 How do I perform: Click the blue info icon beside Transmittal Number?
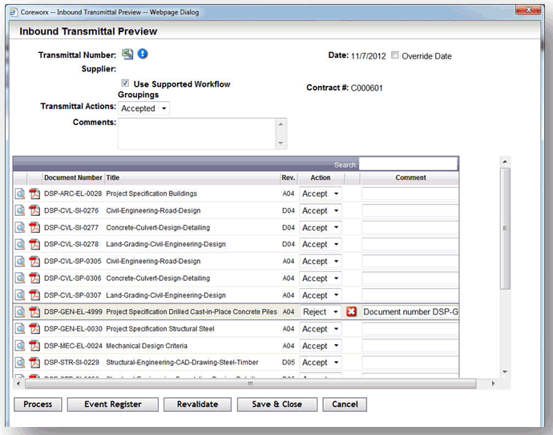(143, 54)
